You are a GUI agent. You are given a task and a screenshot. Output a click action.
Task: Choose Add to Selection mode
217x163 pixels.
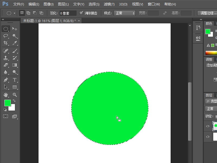click(x=28, y=13)
